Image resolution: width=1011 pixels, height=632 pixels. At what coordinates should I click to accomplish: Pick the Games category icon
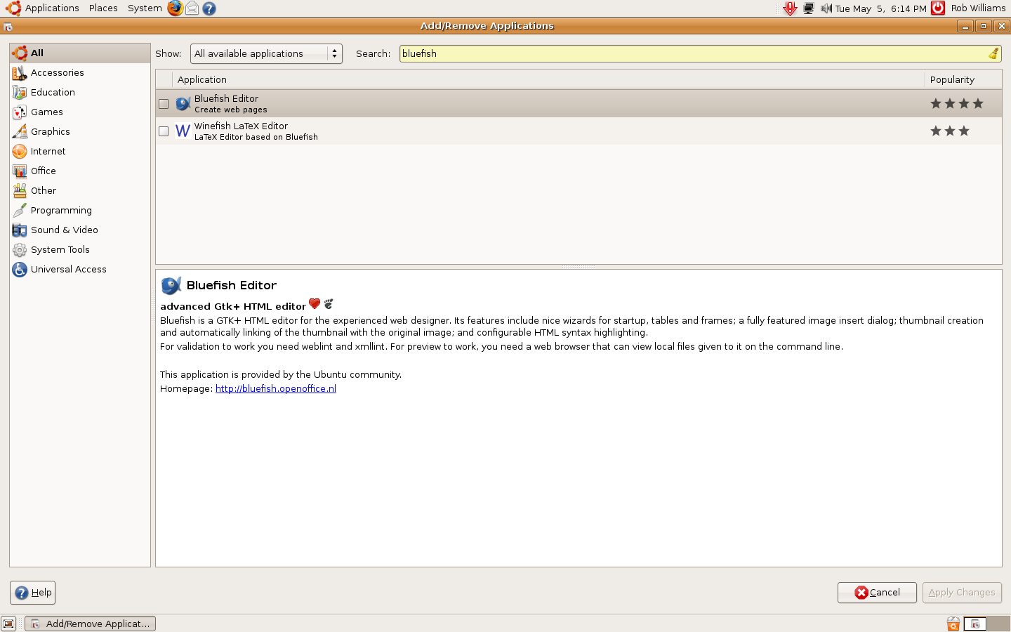(x=20, y=112)
